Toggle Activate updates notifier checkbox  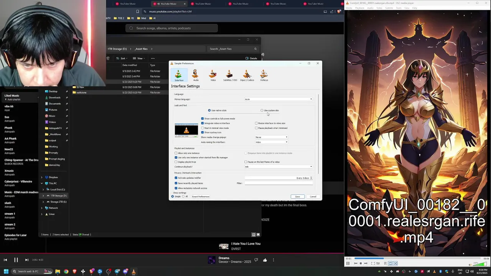(x=176, y=178)
